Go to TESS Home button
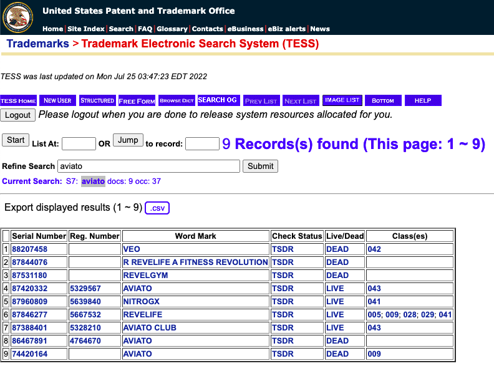 tap(18, 101)
